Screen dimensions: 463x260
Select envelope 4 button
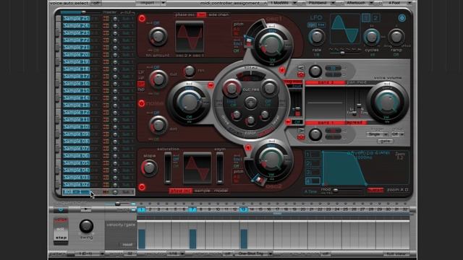pyautogui.click(x=312, y=181)
